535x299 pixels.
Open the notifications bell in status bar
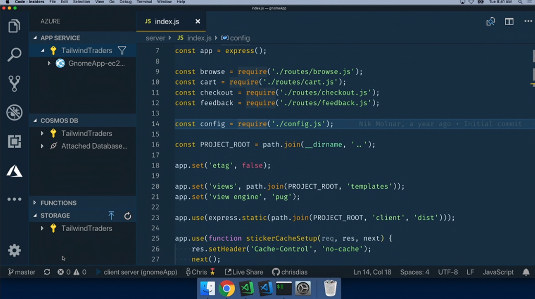[x=526, y=272]
